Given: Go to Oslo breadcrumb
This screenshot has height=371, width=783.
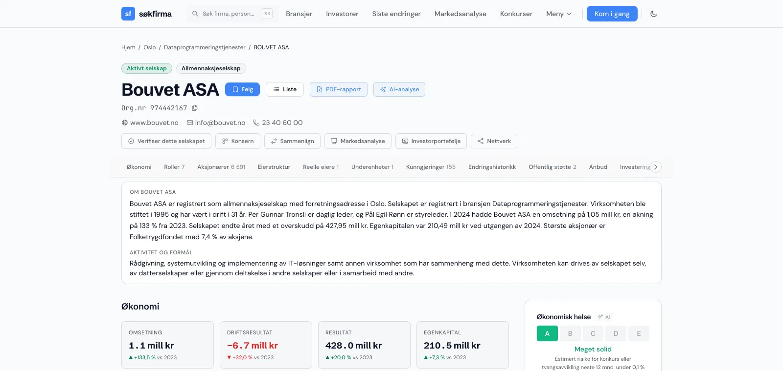Looking at the screenshot, I should 150,47.
